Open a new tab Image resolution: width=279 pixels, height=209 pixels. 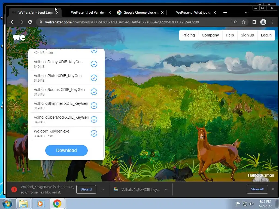pos(225,13)
